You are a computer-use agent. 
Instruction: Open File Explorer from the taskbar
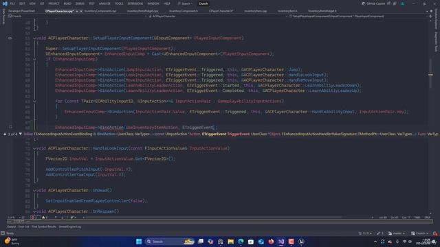click(x=231, y=242)
